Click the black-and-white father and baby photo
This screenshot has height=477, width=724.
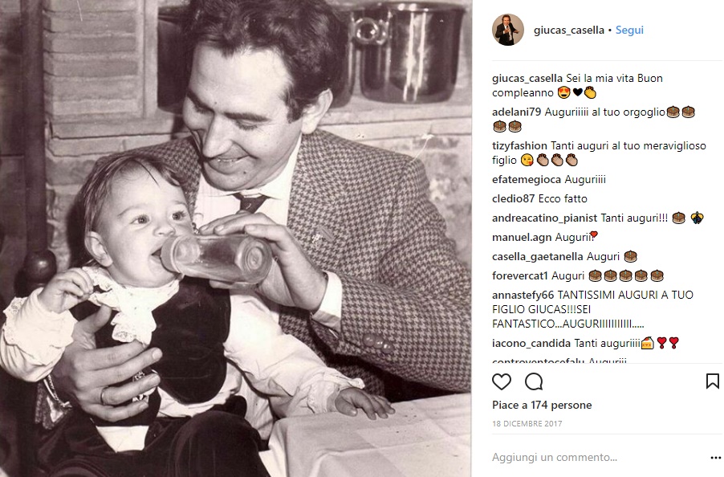235,238
